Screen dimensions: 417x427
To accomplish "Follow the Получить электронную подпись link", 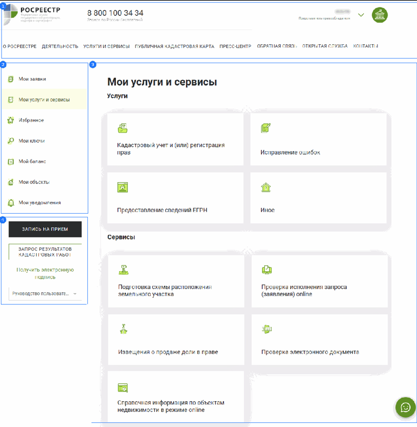I will click(45, 273).
